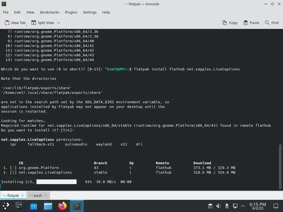Click the '373.1 MB / 329.3 MB' download value

click(214, 168)
